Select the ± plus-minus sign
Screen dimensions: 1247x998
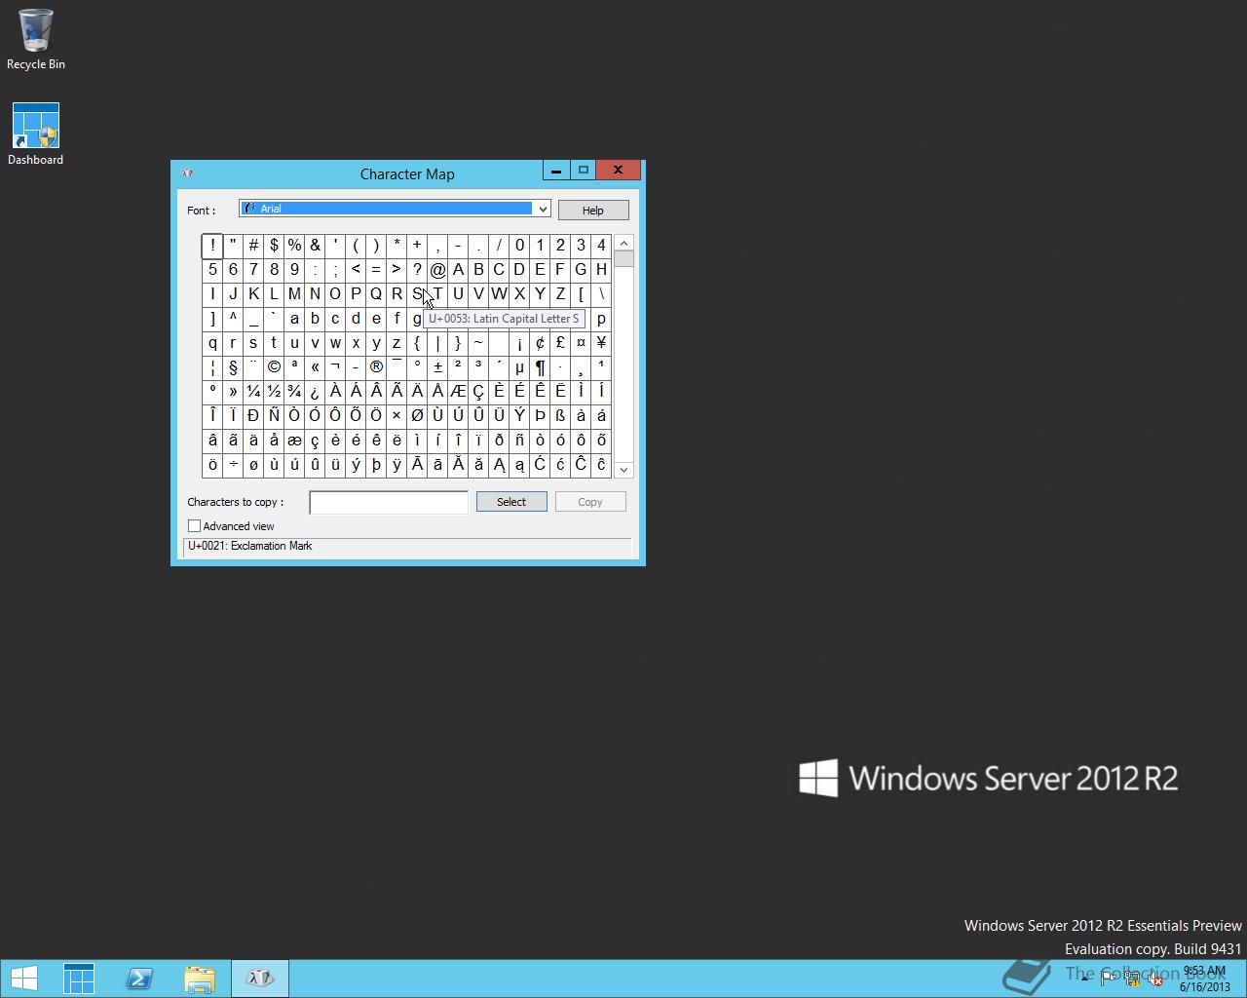pyautogui.click(x=437, y=367)
